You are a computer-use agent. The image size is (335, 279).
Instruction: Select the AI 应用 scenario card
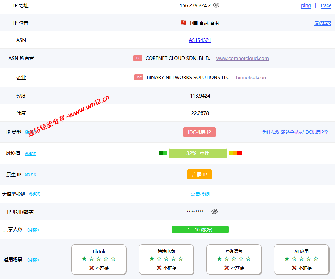pos(301,259)
